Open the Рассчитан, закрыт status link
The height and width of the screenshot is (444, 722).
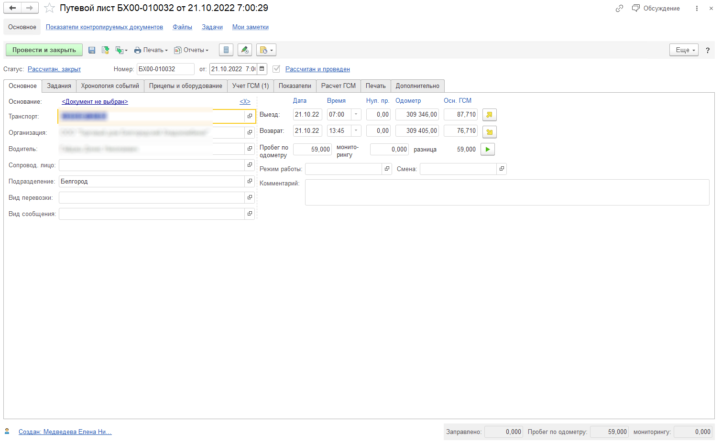[54, 69]
